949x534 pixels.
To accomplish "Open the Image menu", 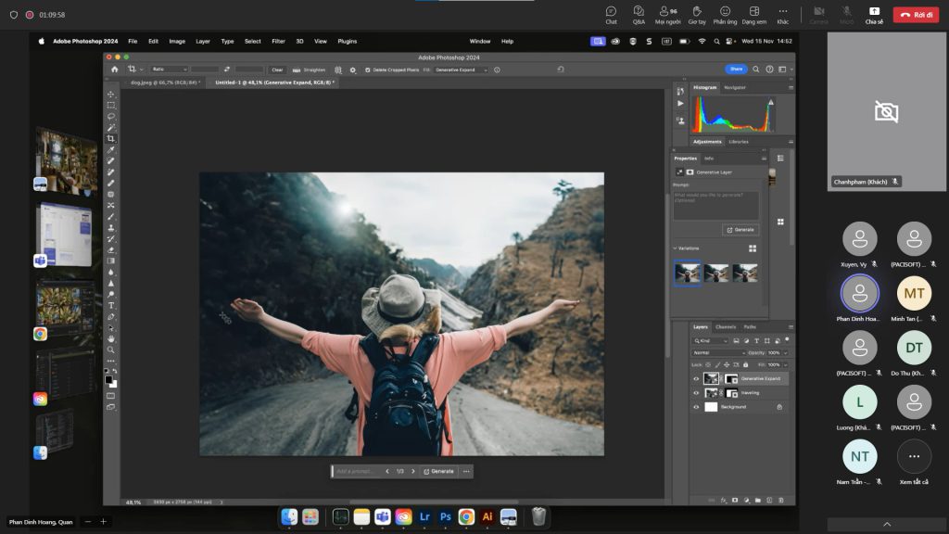I will pyautogui.click(x=177, y=41).
